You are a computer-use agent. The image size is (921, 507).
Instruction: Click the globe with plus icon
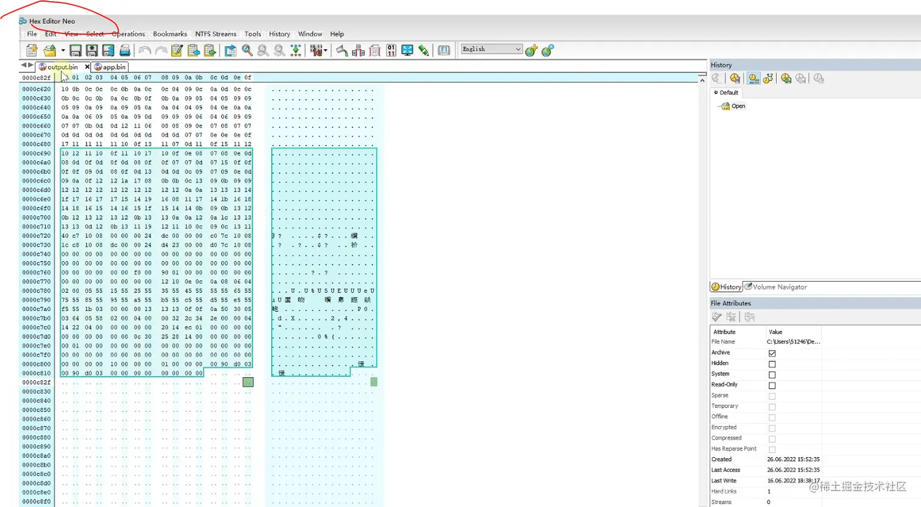click(532, 51)
